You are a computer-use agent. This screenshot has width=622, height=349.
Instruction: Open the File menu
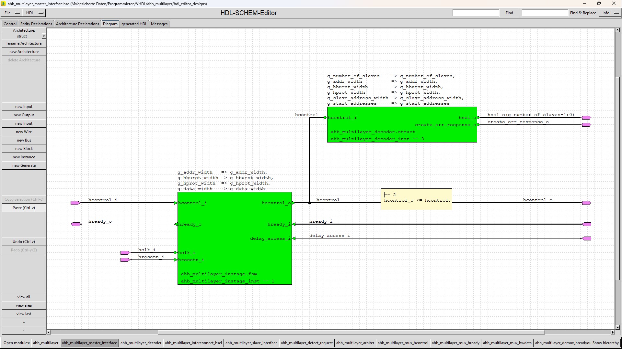12,13
